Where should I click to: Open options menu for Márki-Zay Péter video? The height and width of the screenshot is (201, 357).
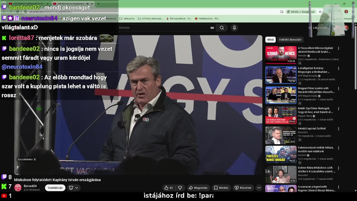pyautogui.click(x=339, y=109)
